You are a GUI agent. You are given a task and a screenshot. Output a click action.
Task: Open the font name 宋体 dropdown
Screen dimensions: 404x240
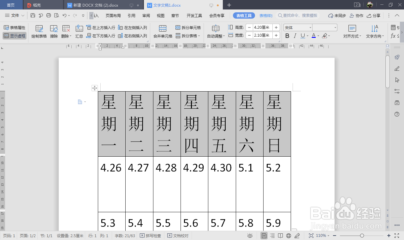click(310, 28)
